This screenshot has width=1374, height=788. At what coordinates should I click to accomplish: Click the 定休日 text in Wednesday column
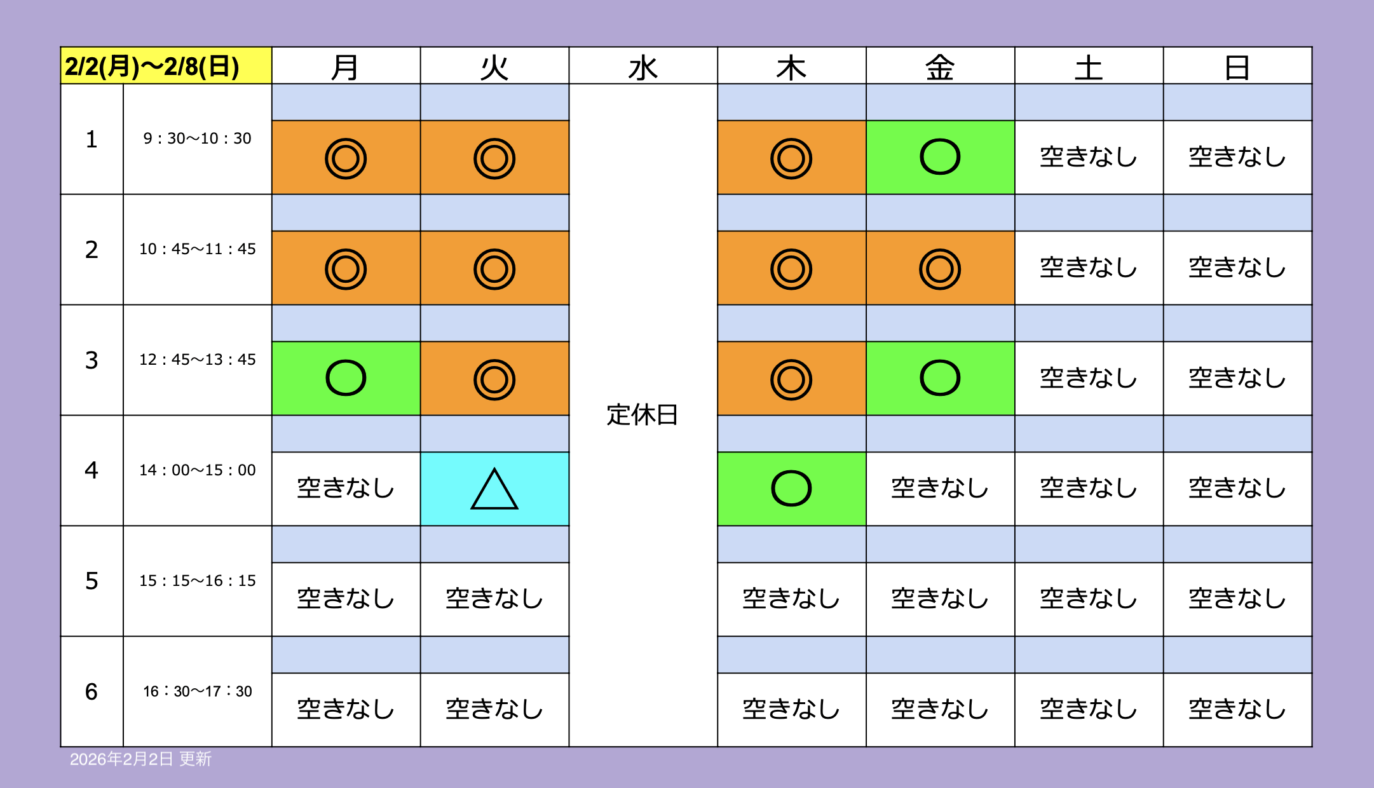click(643, 414)
